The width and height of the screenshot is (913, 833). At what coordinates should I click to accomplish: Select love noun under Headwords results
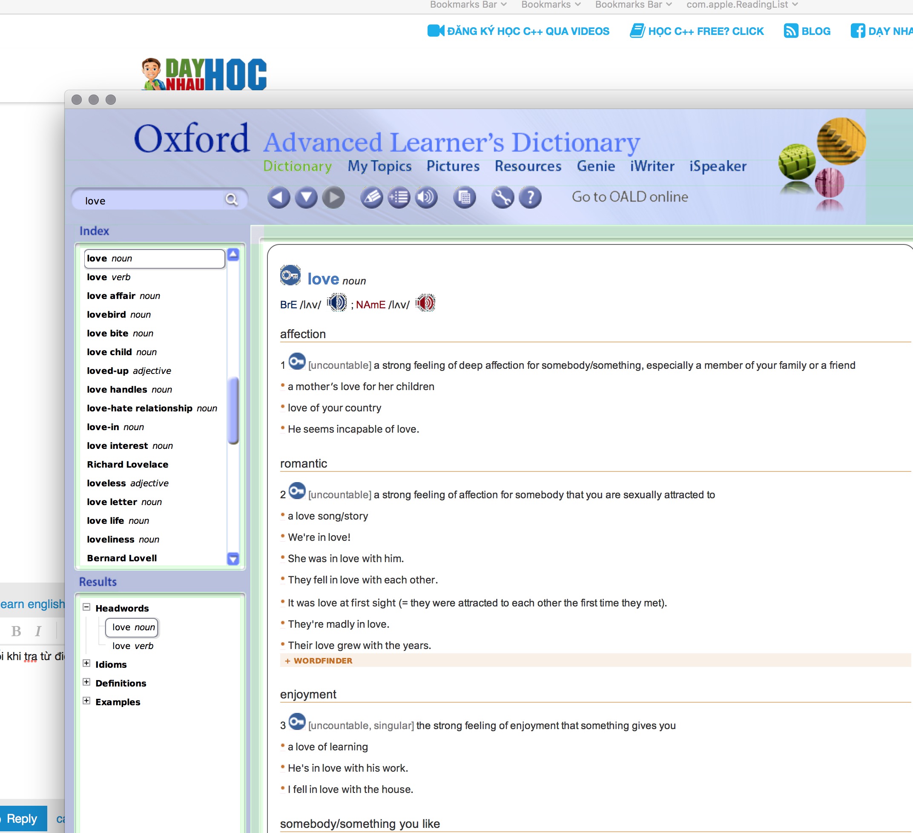pyautogui.click(x=133, y=627)
